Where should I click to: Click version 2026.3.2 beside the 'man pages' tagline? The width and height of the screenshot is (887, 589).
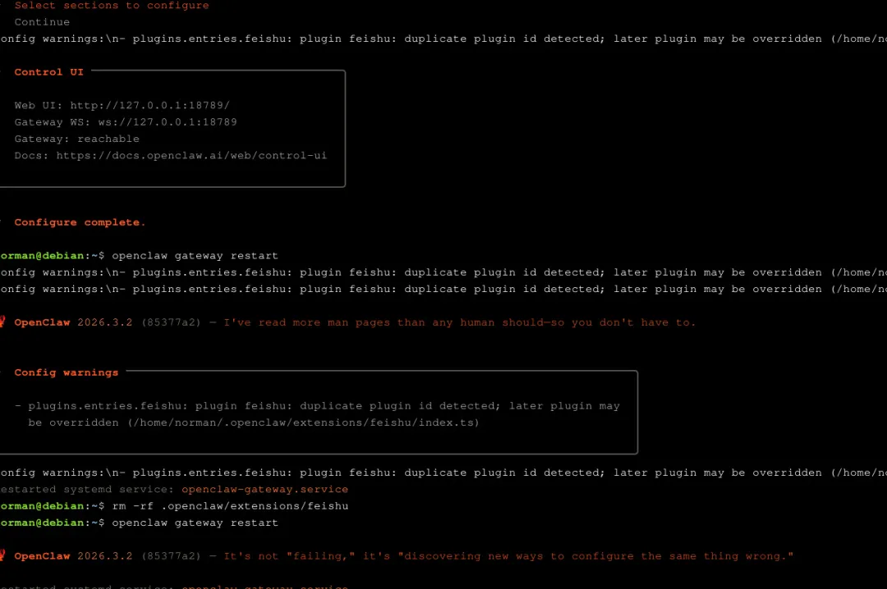coord(104,322)
